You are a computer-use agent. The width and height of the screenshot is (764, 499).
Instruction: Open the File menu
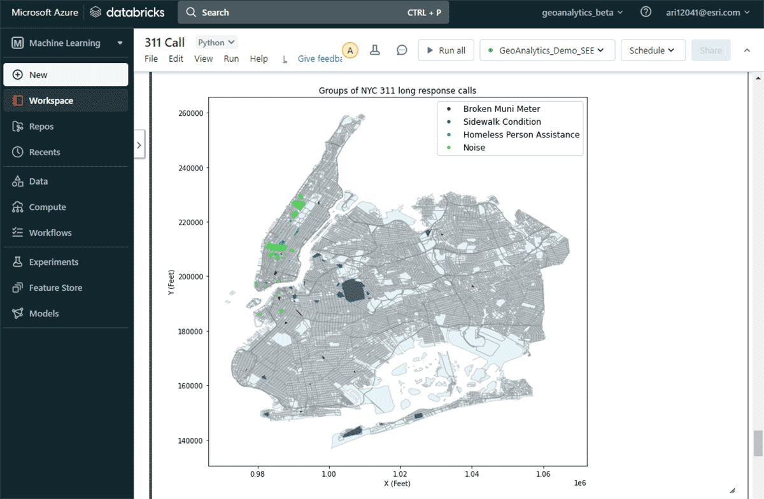pyautogui.click(x=151, y=59)
